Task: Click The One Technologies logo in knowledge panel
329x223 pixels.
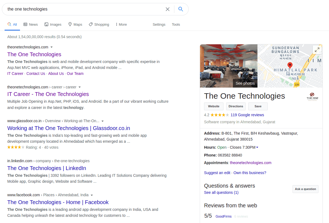Action: 312,96
